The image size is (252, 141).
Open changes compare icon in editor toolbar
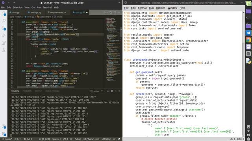point(111,12)
